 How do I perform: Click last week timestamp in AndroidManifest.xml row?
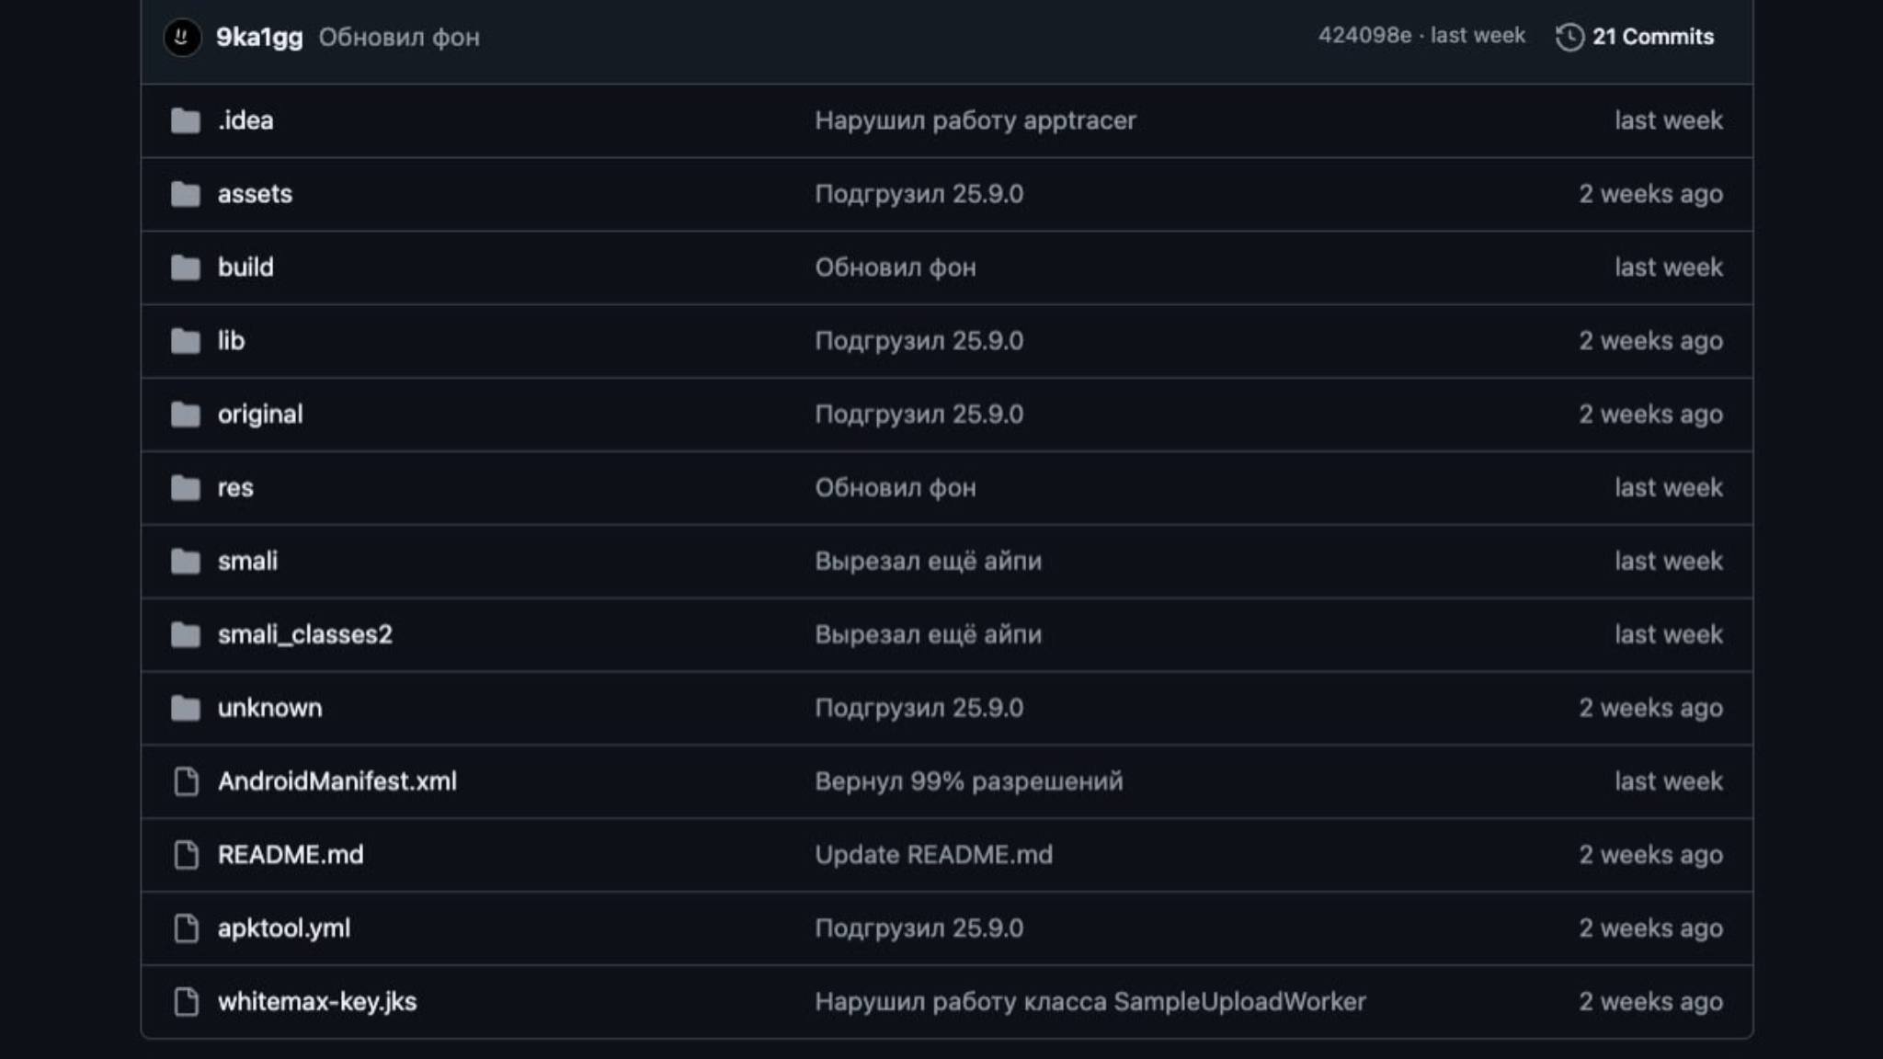coord(1669,781)
